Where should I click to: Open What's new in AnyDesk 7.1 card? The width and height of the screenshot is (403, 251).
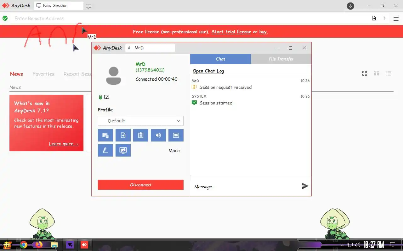(x=46, y=123)
